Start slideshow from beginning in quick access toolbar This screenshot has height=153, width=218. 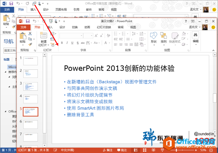(x=51, y=21)
